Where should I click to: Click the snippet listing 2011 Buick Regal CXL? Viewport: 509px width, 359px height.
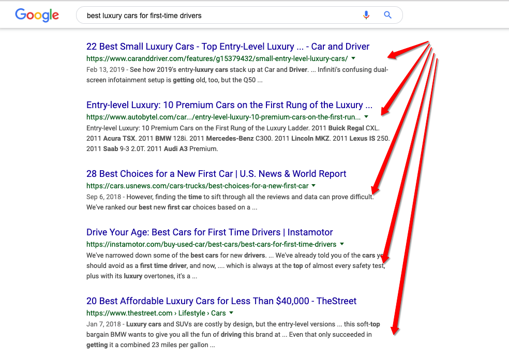coord(238,138)
